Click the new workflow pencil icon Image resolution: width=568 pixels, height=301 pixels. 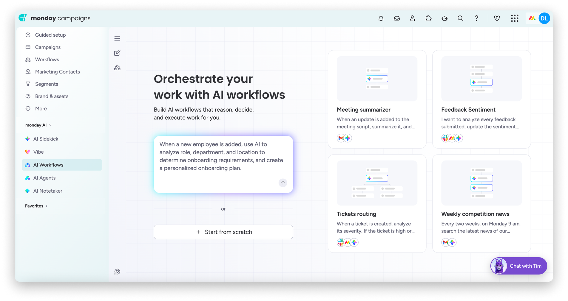coord(117,53)
